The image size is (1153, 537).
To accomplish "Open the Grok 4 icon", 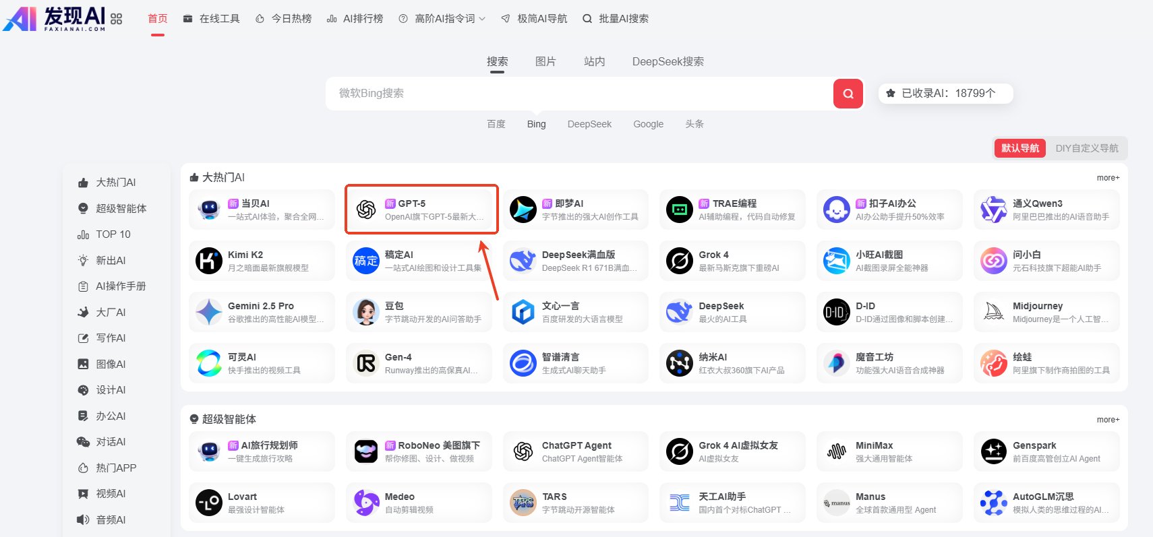I will (x=680, y=261).
